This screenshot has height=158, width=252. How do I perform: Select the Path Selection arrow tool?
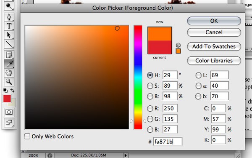9,35
